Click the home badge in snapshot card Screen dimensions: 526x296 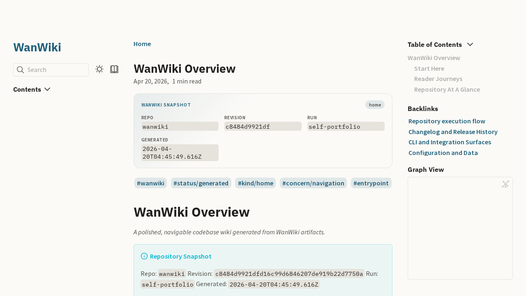pos(375,105)
